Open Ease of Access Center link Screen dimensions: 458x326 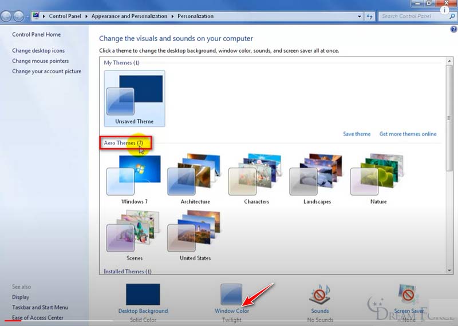(38, 317)
